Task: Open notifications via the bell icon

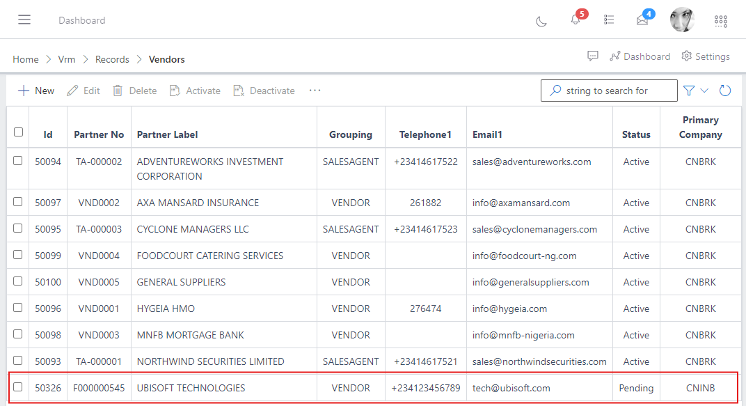Action: 575,19
